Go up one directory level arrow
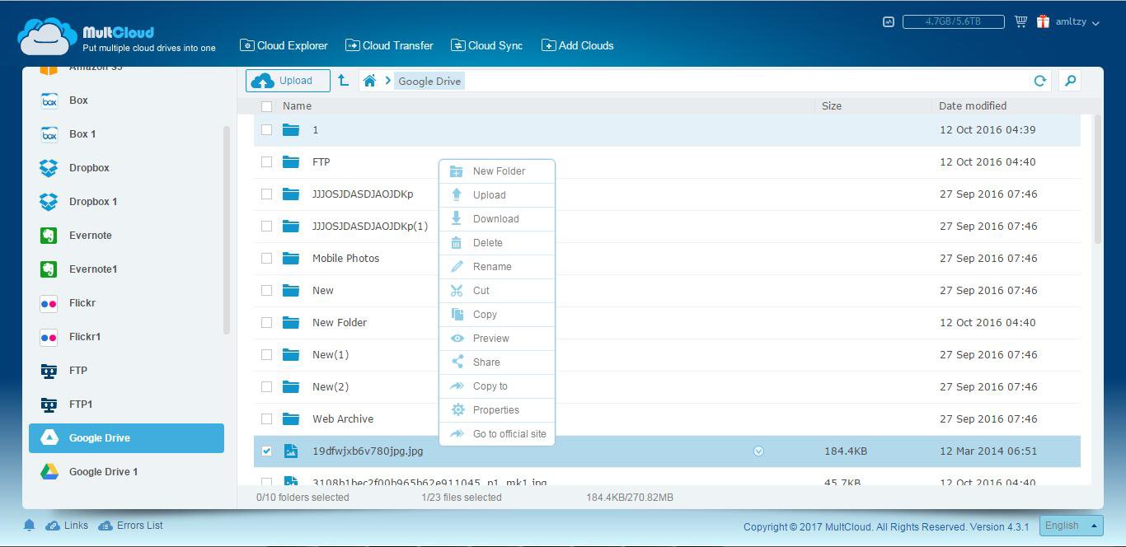The width and height of the screenshot is (1126, 547). (x=343, y=80)
